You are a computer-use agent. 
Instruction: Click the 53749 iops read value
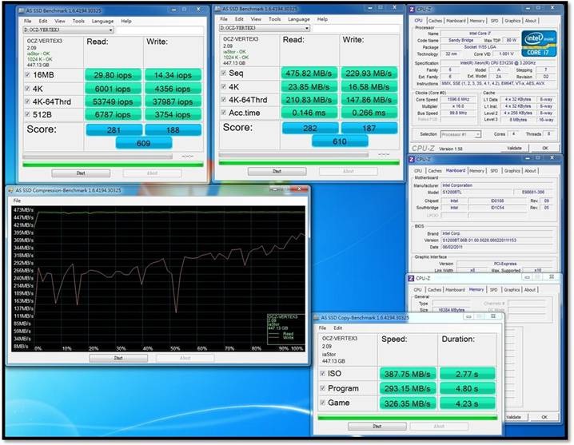point(113,101)
